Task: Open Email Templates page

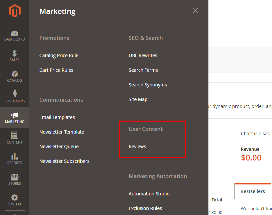Action: [57, 117]
